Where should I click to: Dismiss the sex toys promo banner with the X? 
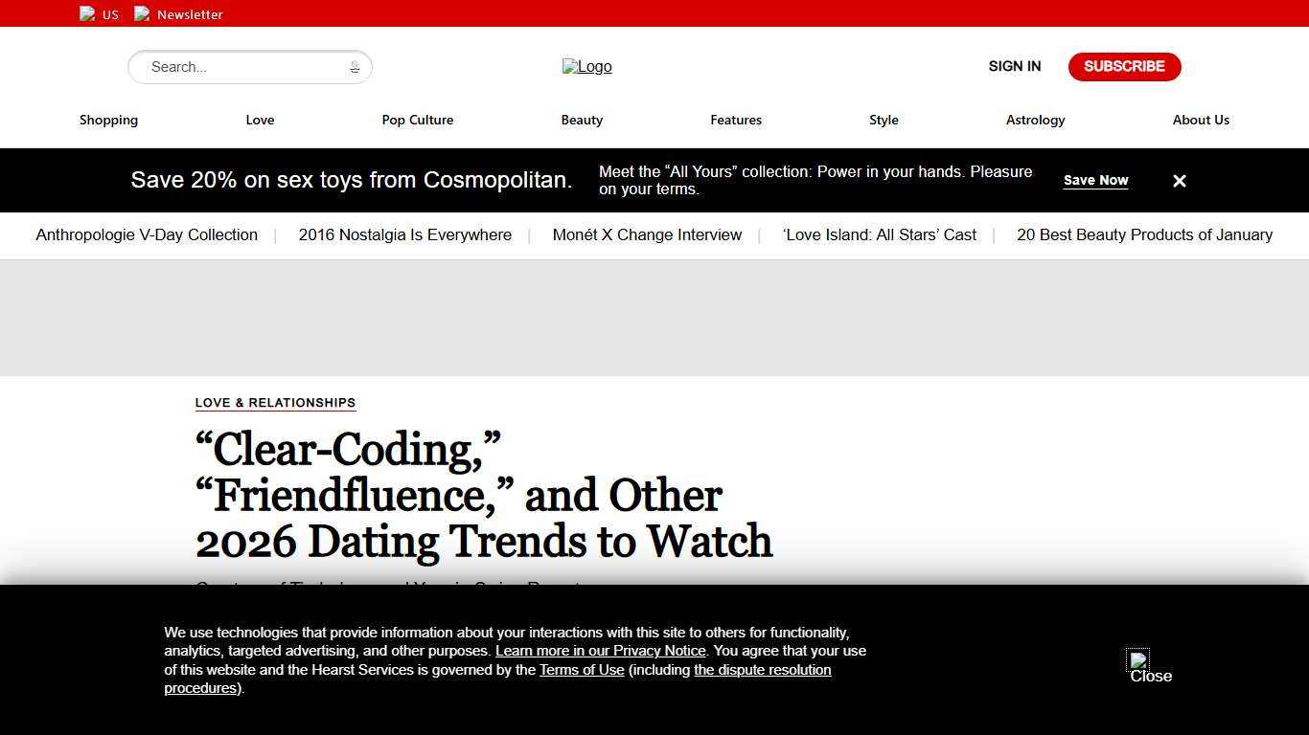click(1179, 180)
